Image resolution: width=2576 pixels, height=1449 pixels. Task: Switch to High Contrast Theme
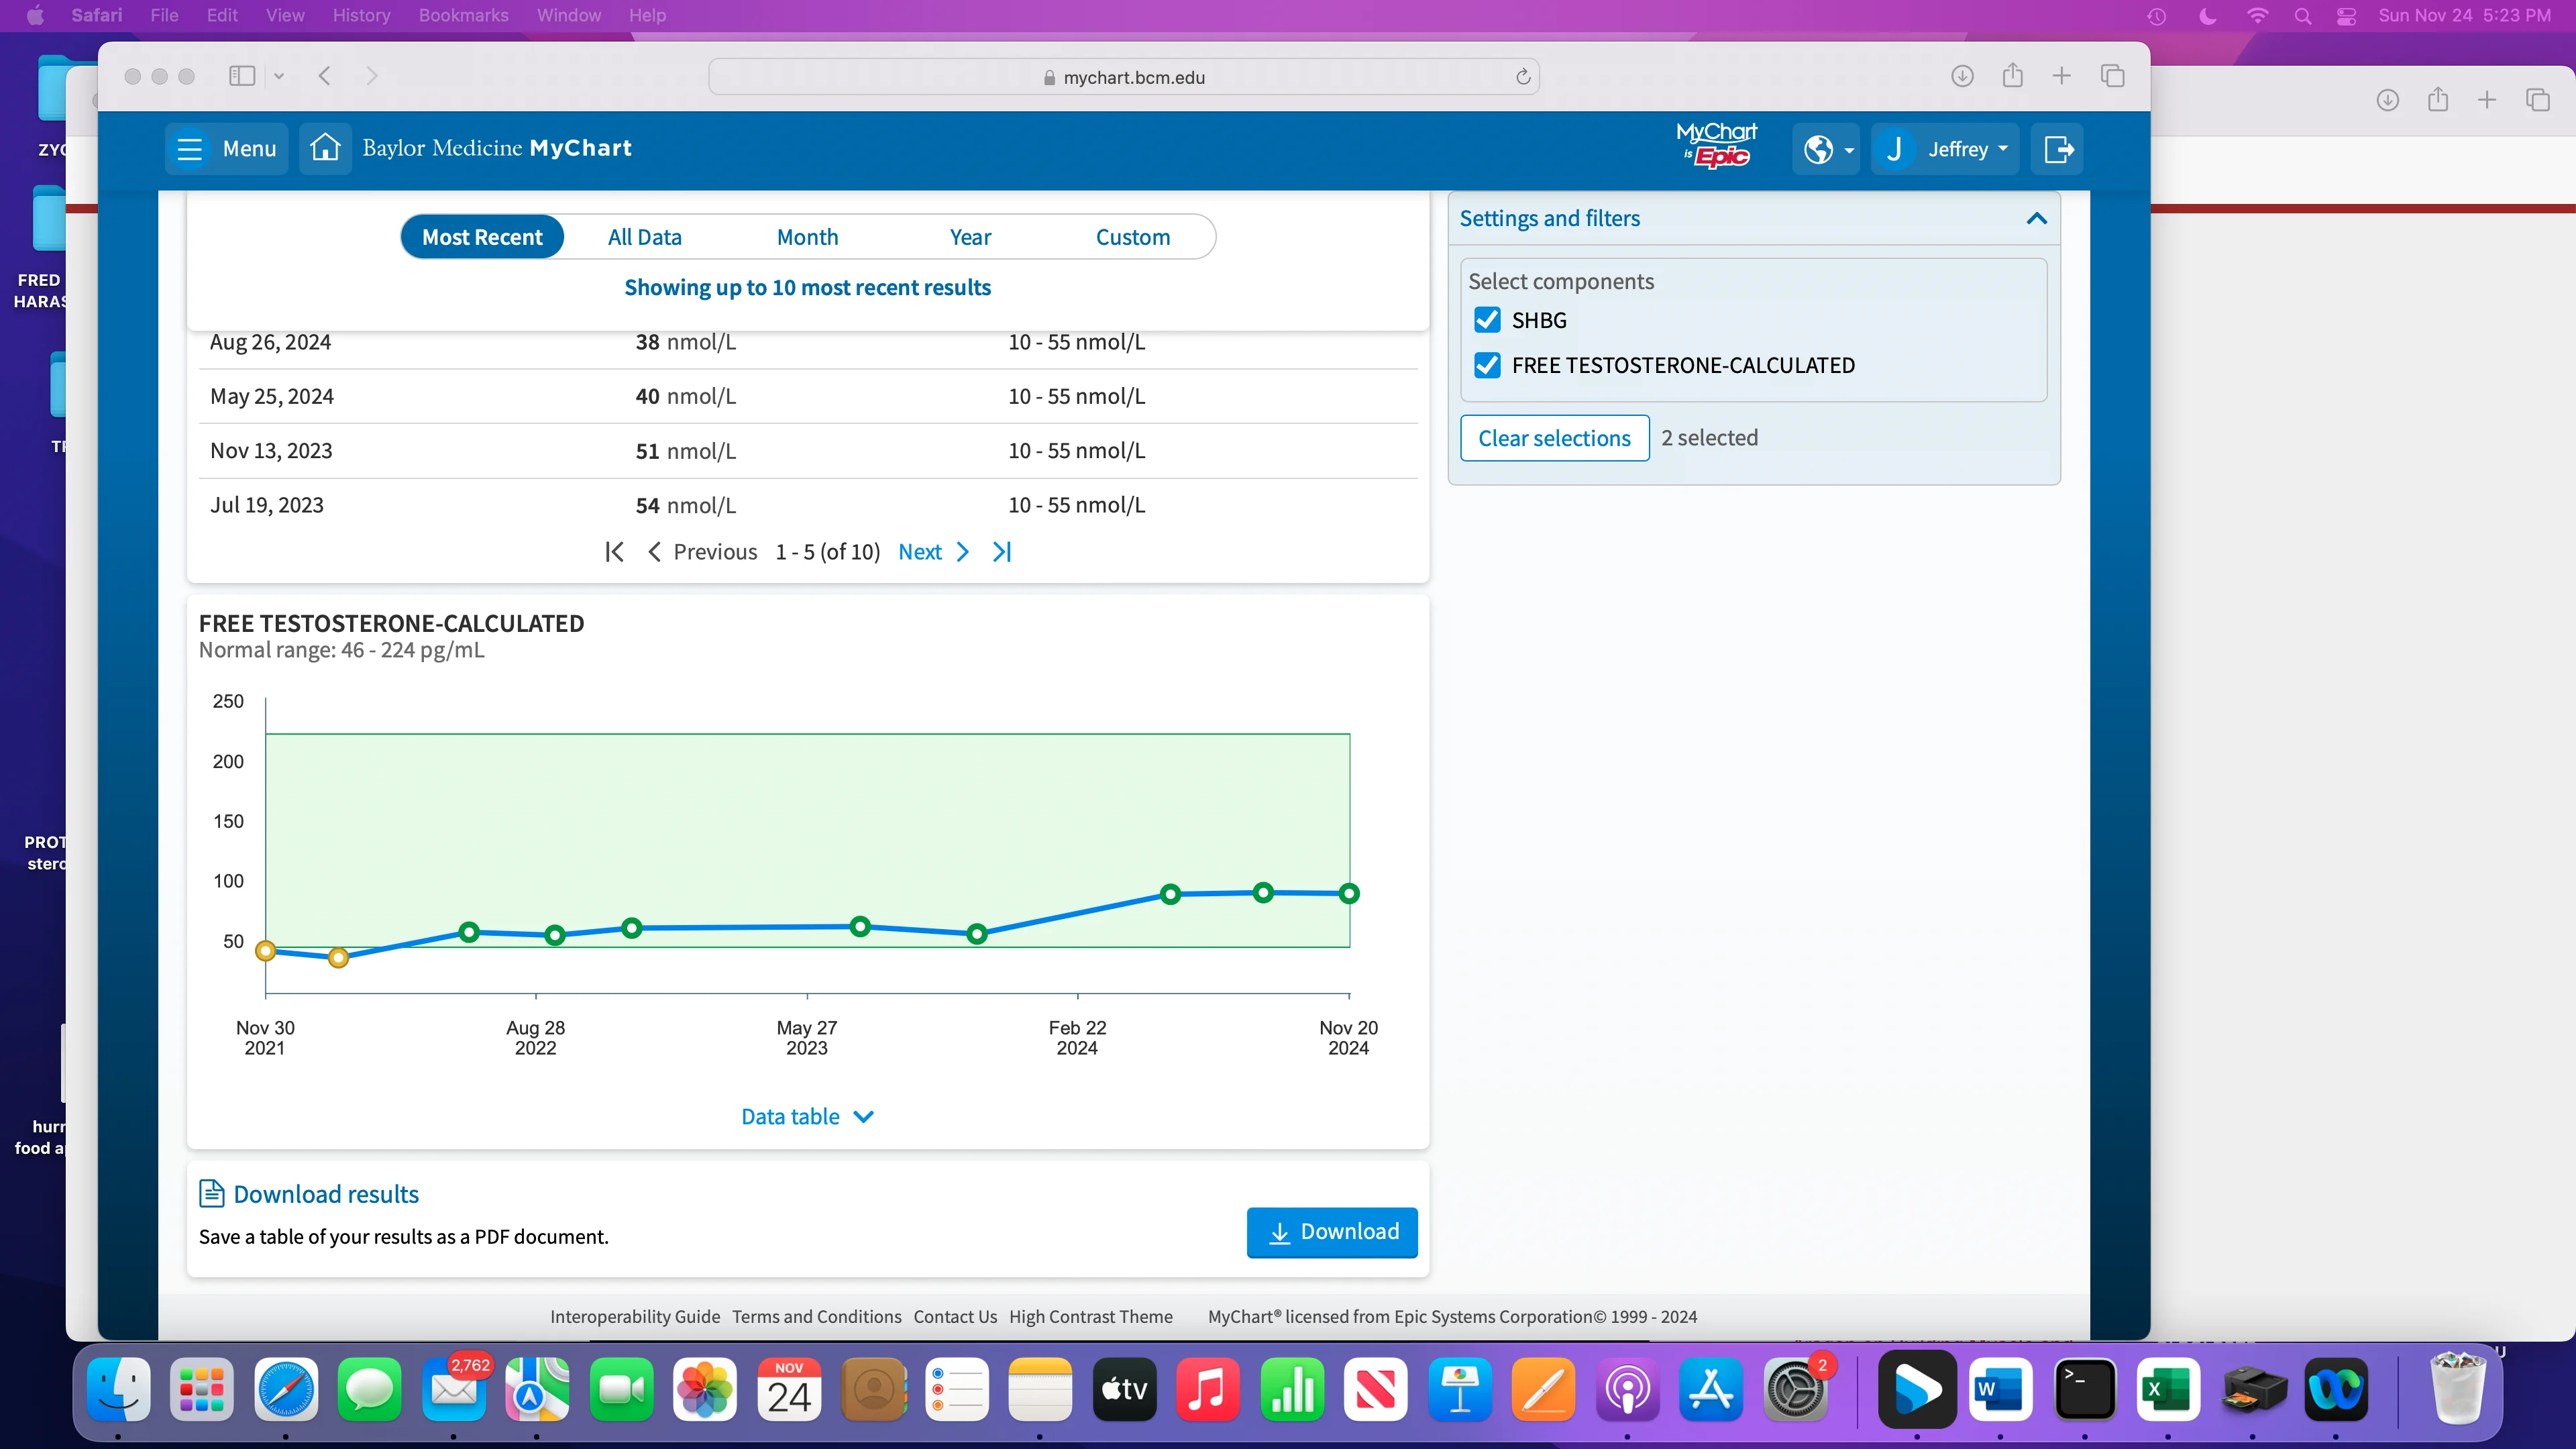[x=1090, y=1317]
